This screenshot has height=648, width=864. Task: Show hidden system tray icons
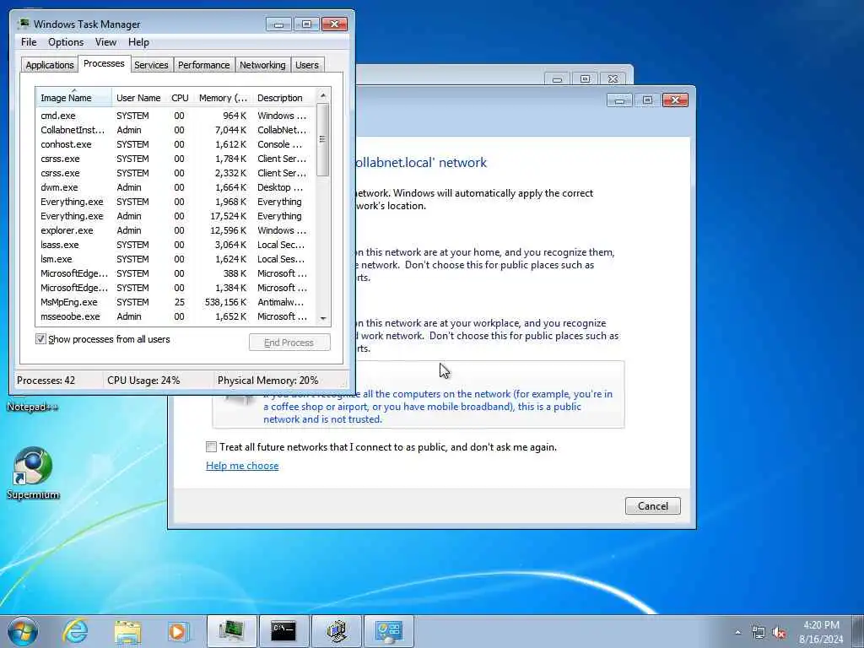pyautogui.click(x=737, y=632)
